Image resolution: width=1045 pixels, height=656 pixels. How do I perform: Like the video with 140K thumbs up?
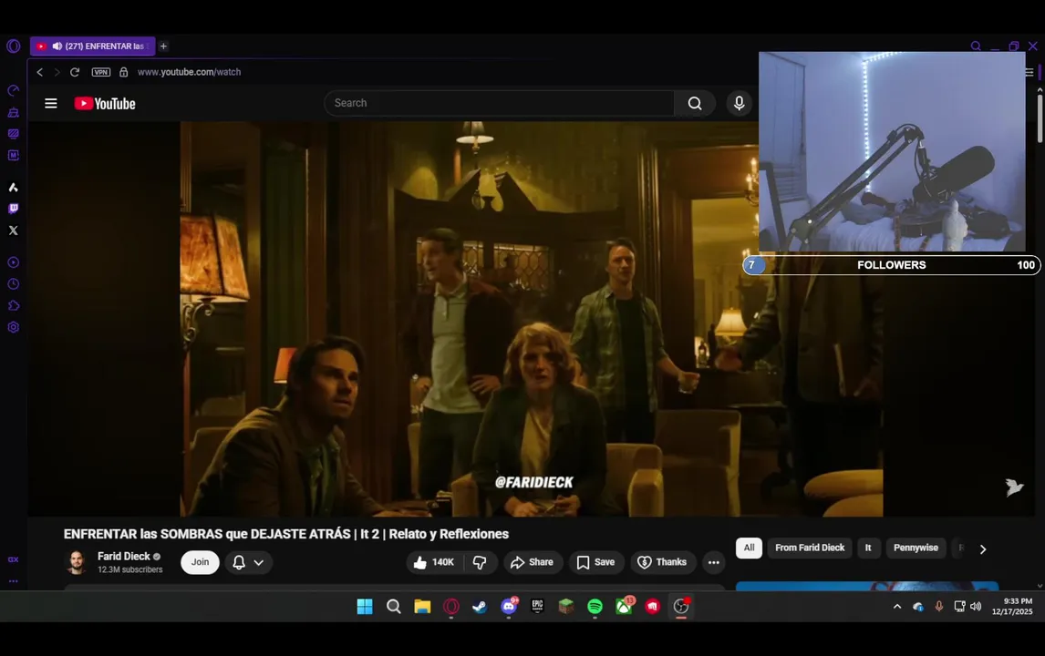433,562
